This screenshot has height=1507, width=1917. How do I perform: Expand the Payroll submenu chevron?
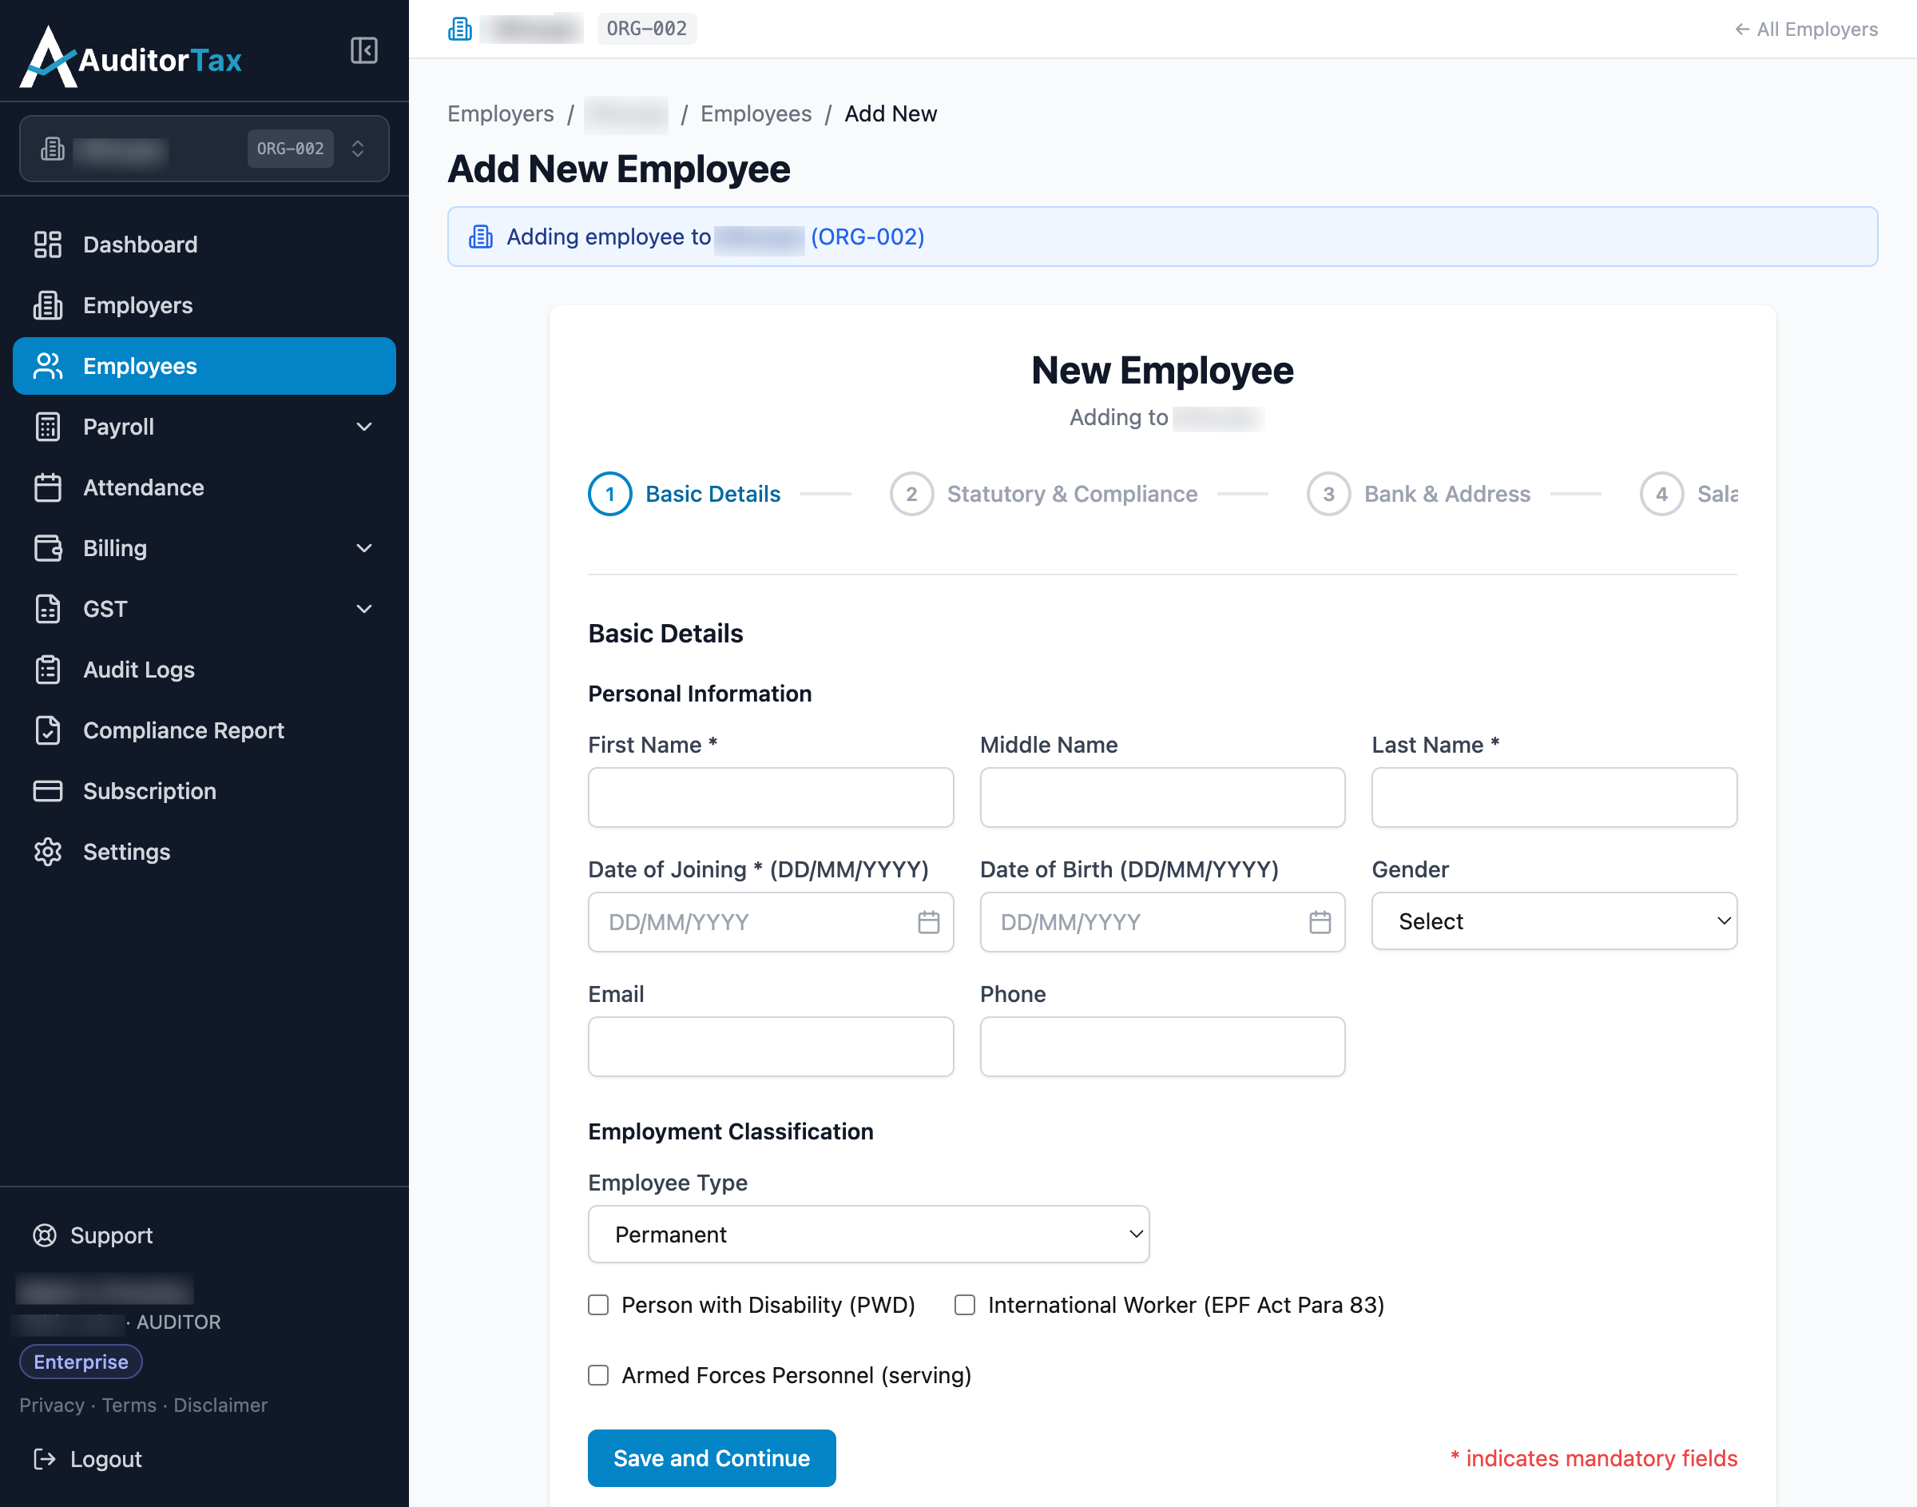pyautogui.click(x=364, y=427)
